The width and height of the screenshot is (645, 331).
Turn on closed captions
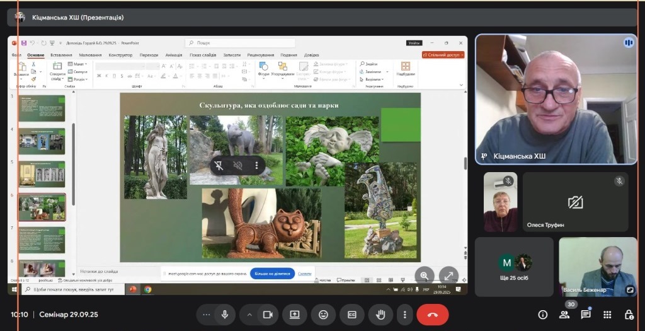pyautogui.click(x=352, y=315)
